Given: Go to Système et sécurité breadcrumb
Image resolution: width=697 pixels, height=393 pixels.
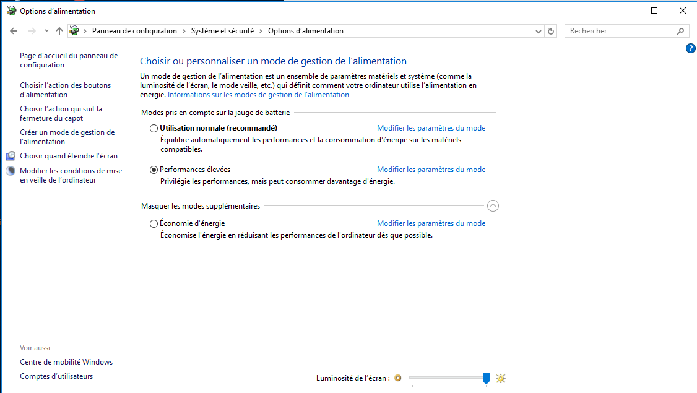Looking at the screenshot, I should (x=222, y=31).
